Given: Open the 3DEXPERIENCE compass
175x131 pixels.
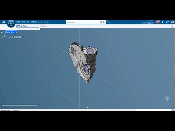Looking at the screenshot, I should coord(11,23).
